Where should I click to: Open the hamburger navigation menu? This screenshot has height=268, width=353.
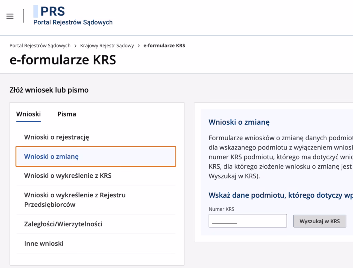[x=9, y=16]
